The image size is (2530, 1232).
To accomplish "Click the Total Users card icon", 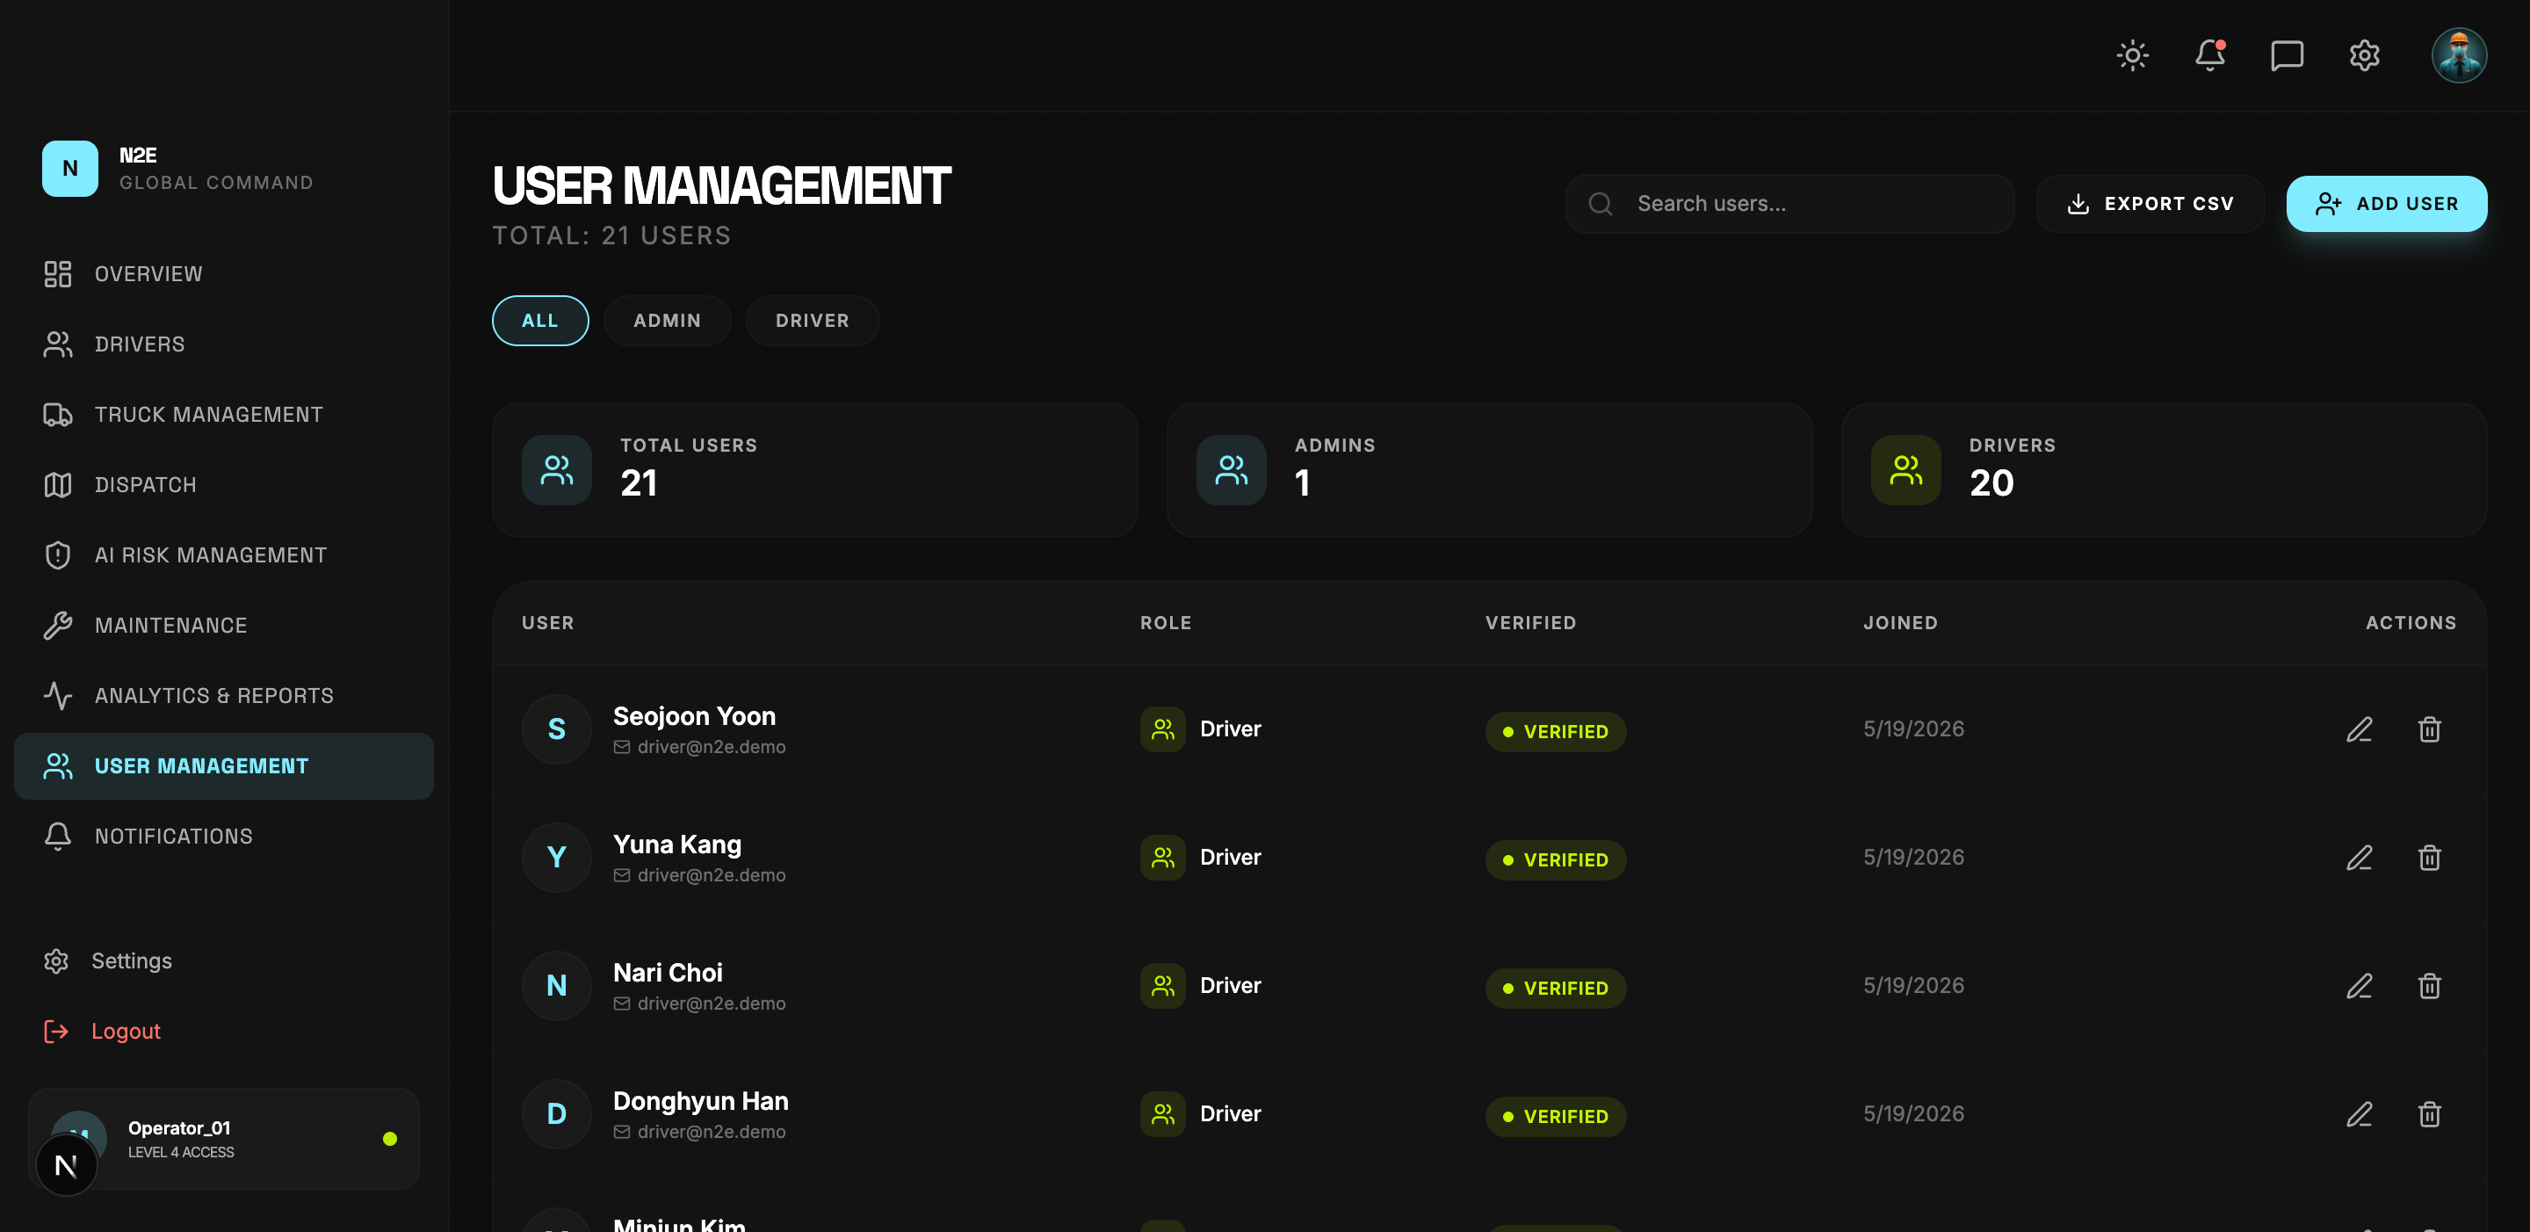I will (557, 469).
